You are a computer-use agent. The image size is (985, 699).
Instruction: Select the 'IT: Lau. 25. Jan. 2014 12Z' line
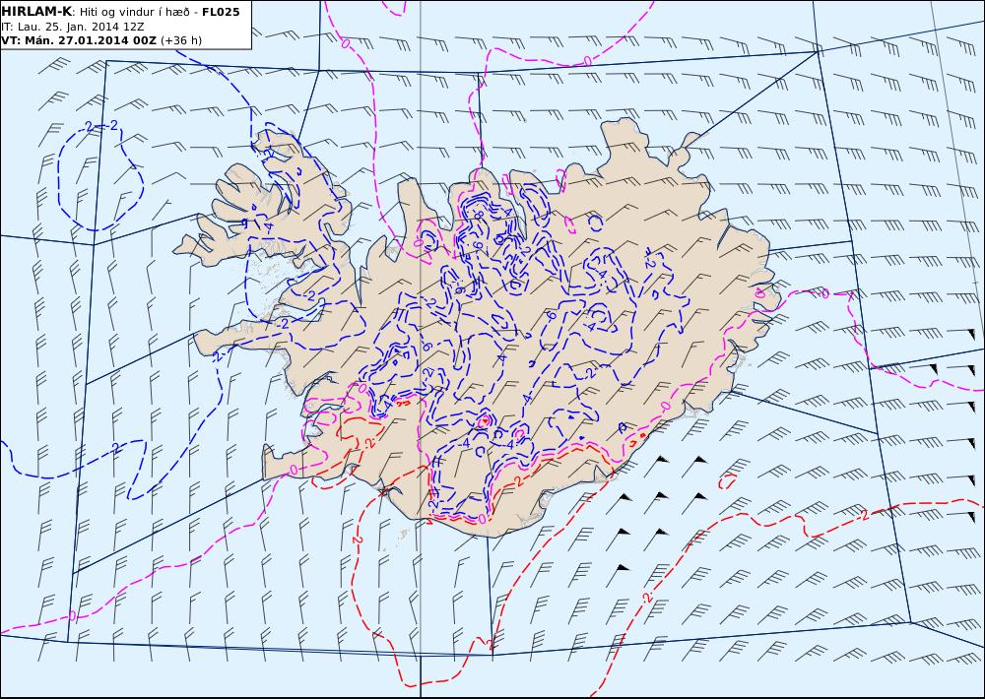73,27
